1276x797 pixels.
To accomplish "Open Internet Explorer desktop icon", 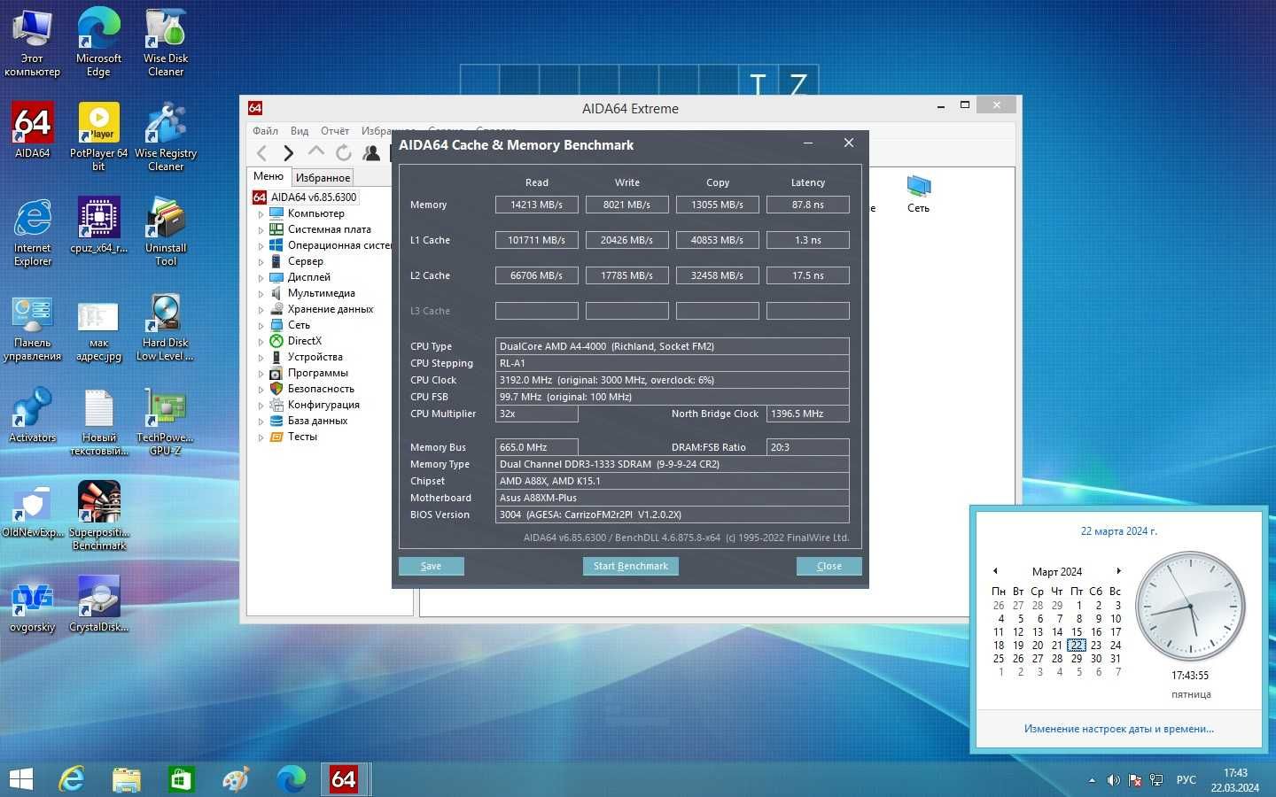I will coord(33,232).
